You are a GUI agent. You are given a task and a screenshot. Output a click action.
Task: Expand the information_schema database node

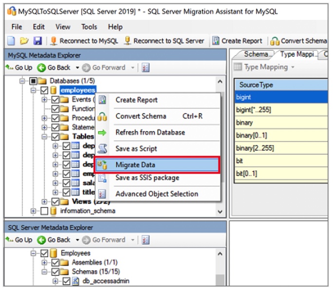pos(33,211)
